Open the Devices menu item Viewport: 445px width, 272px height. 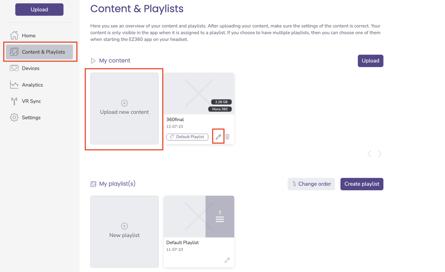click(31, 68)
